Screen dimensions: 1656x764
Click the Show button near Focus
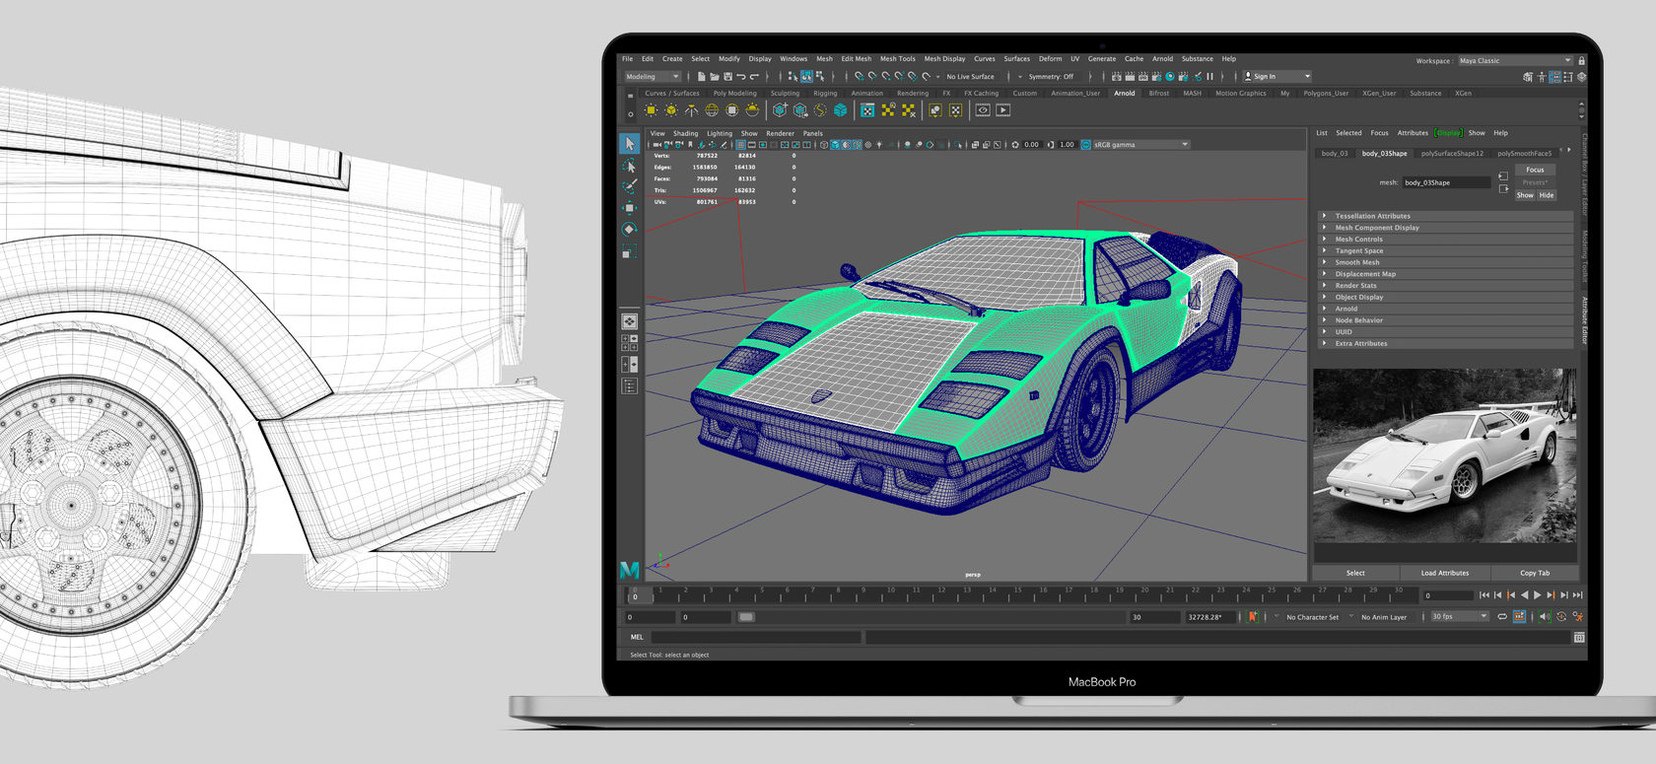point(1525,195)
